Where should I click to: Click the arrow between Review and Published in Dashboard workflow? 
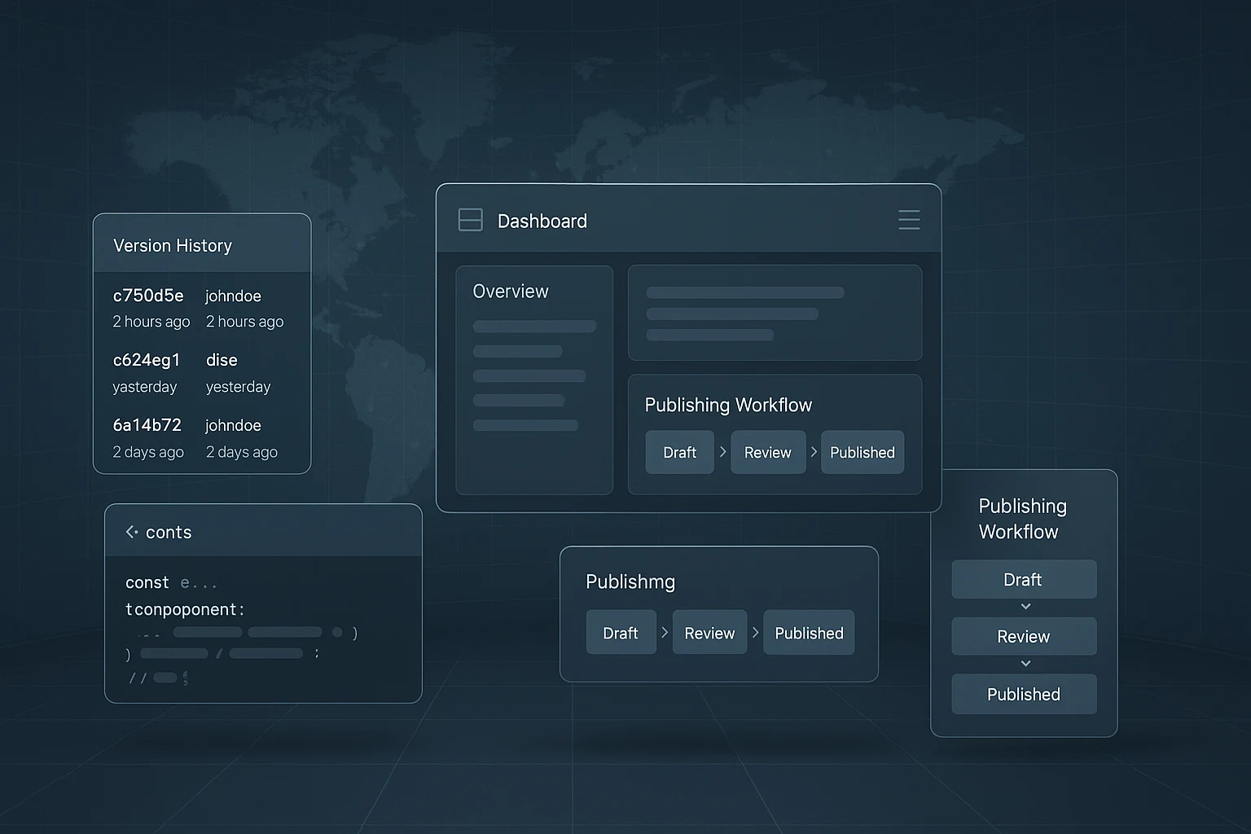click(x=812, y=452)
